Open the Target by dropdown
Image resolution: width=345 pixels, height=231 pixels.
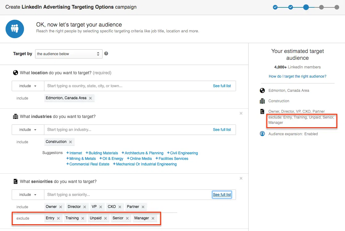pyautogui.click(x=68, y=54)
